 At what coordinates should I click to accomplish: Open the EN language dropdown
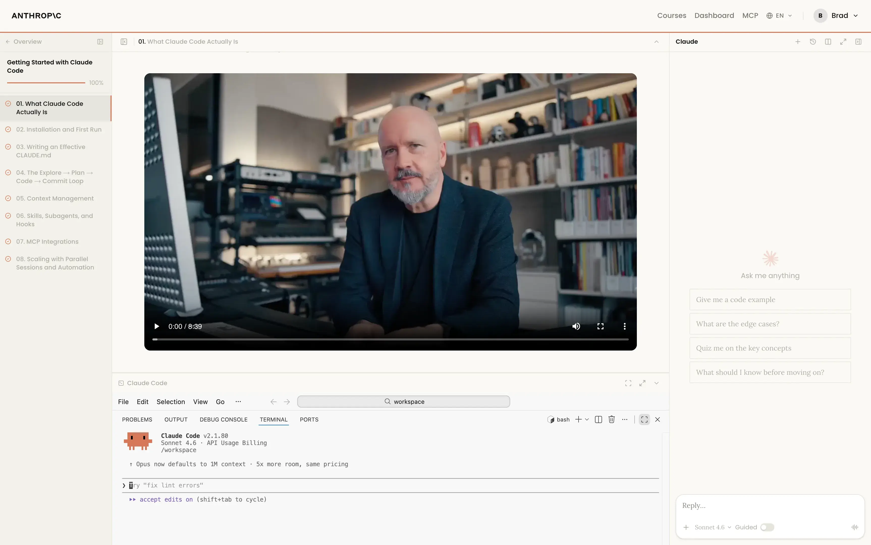779,15
